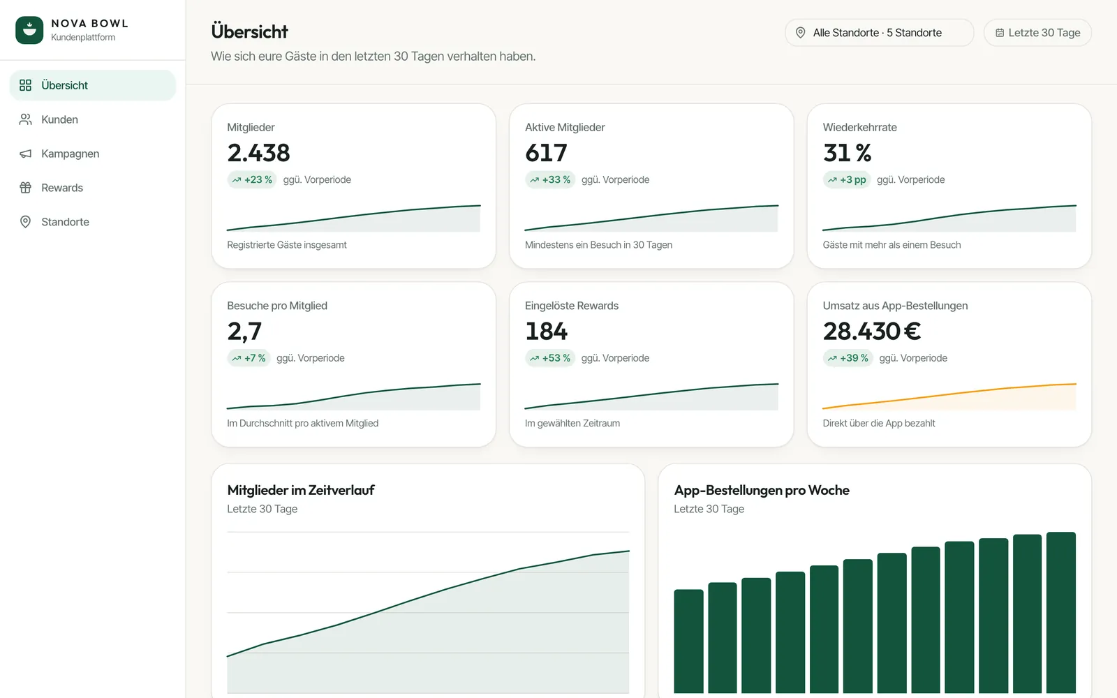The image size is (1117, 698).
Task: Click the Kampagnen megaphone icon
Action: (26, 154)
